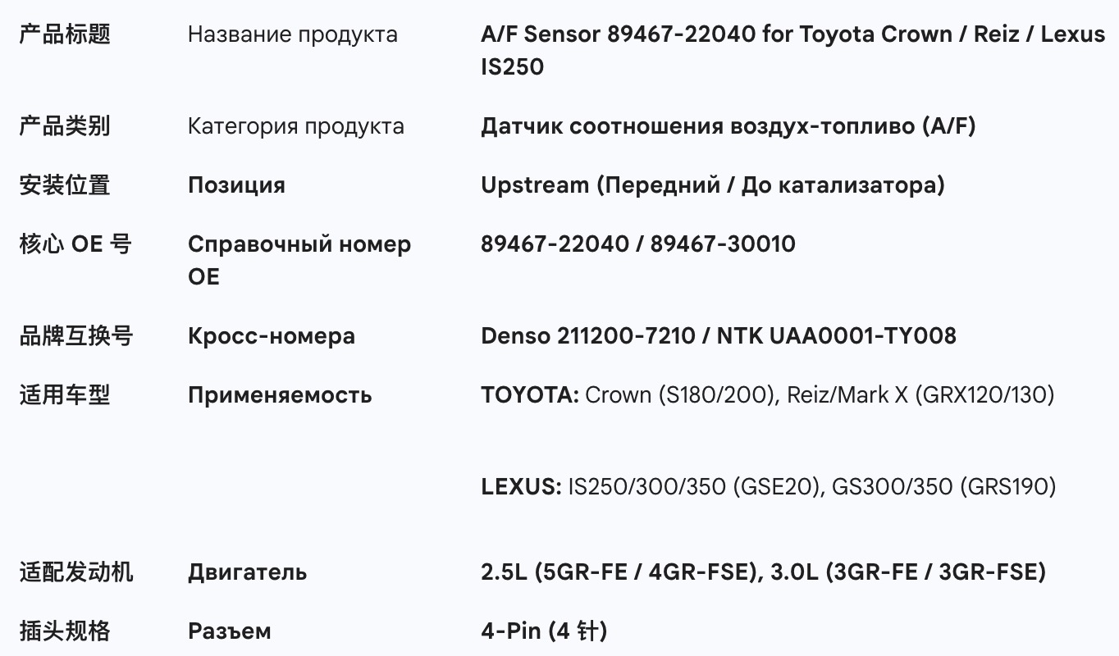Viewport: 1119px width, 656px height.
Task: Click the Разъем label
Action: [229, 631]
